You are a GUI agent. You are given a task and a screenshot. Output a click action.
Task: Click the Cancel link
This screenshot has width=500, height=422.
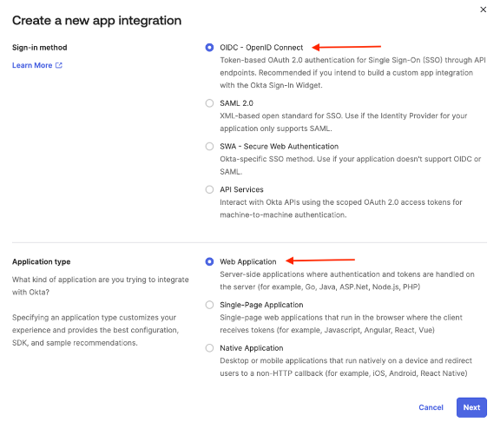click(431, 407)
